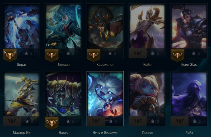The width and height of the screenshot is (211, 137).
Task: Select the highlighted Нуну и Виллумп card
Action: [105, 99]
